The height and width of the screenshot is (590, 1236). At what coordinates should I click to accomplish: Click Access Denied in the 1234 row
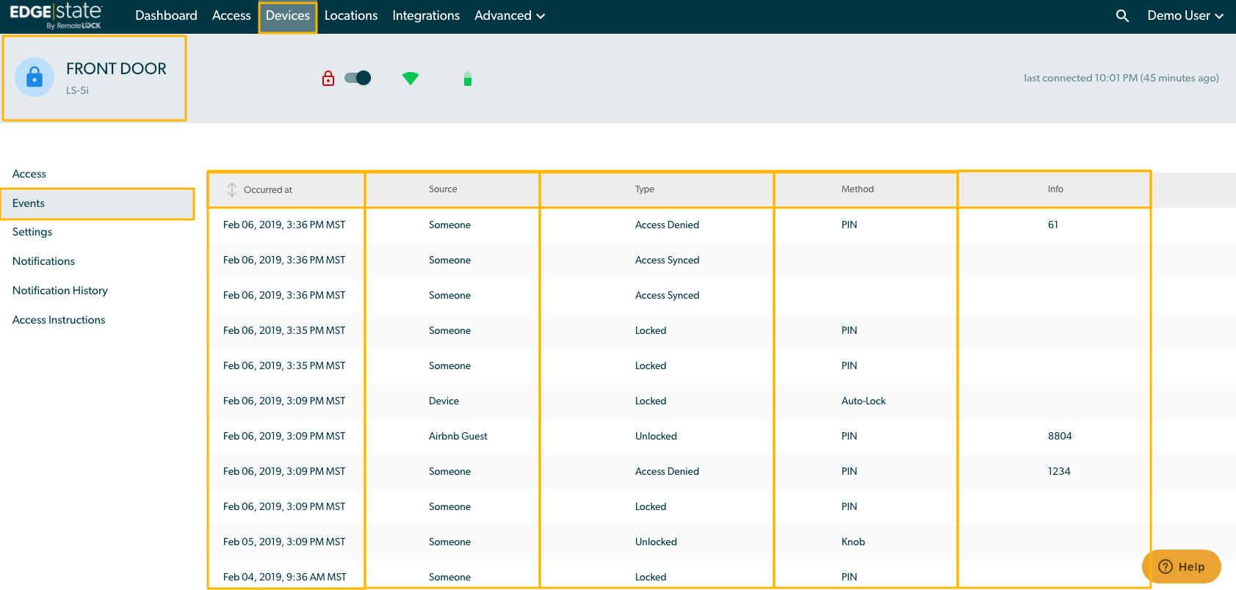click(667, 471)
